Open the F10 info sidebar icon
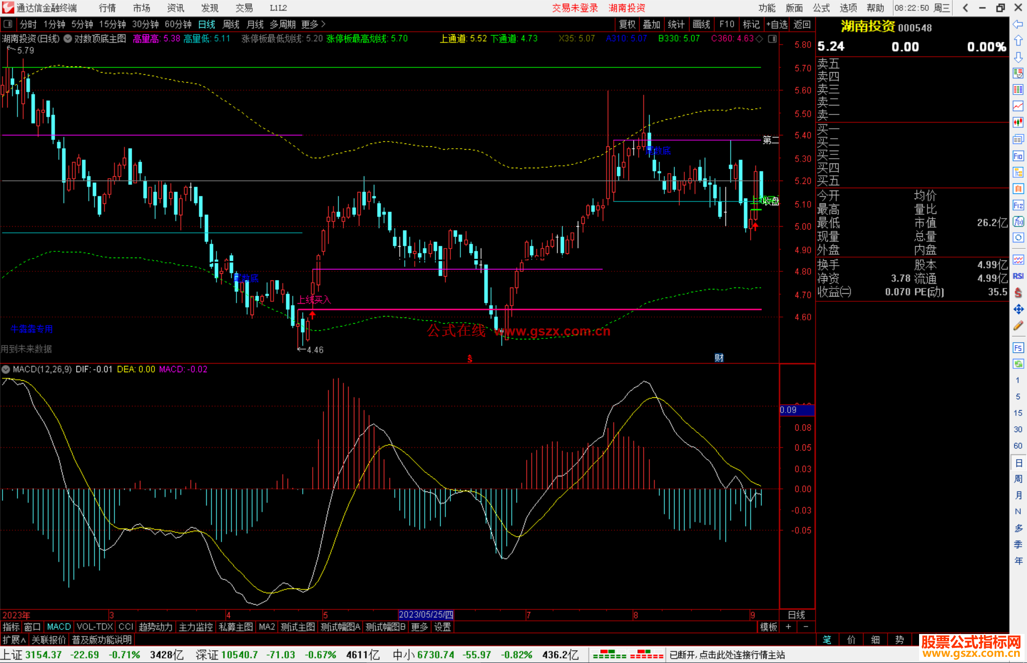 (1018, 156)
